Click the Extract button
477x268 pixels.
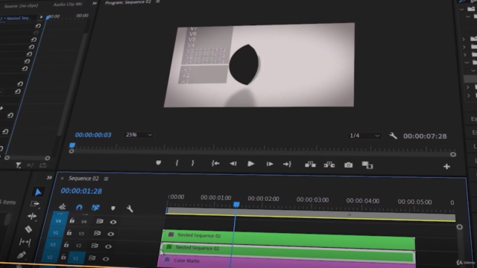(329, 165)
